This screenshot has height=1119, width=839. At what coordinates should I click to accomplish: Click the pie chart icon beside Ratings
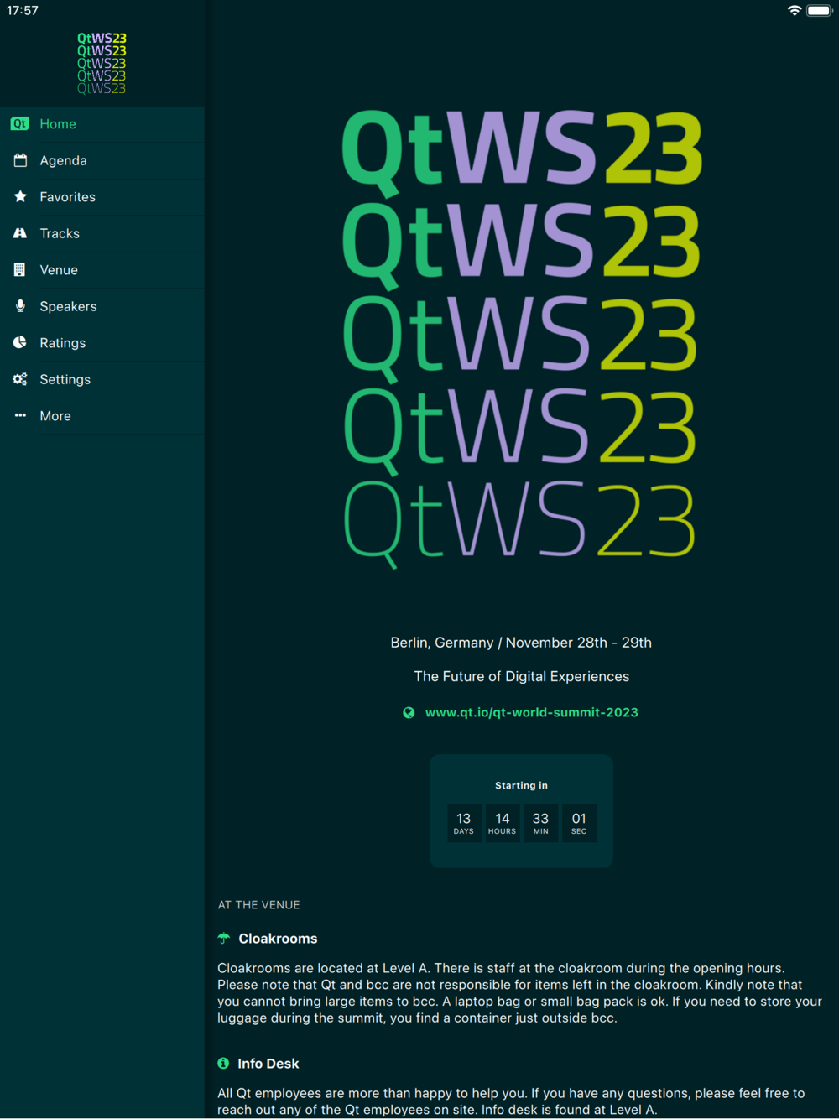(20, 342)
